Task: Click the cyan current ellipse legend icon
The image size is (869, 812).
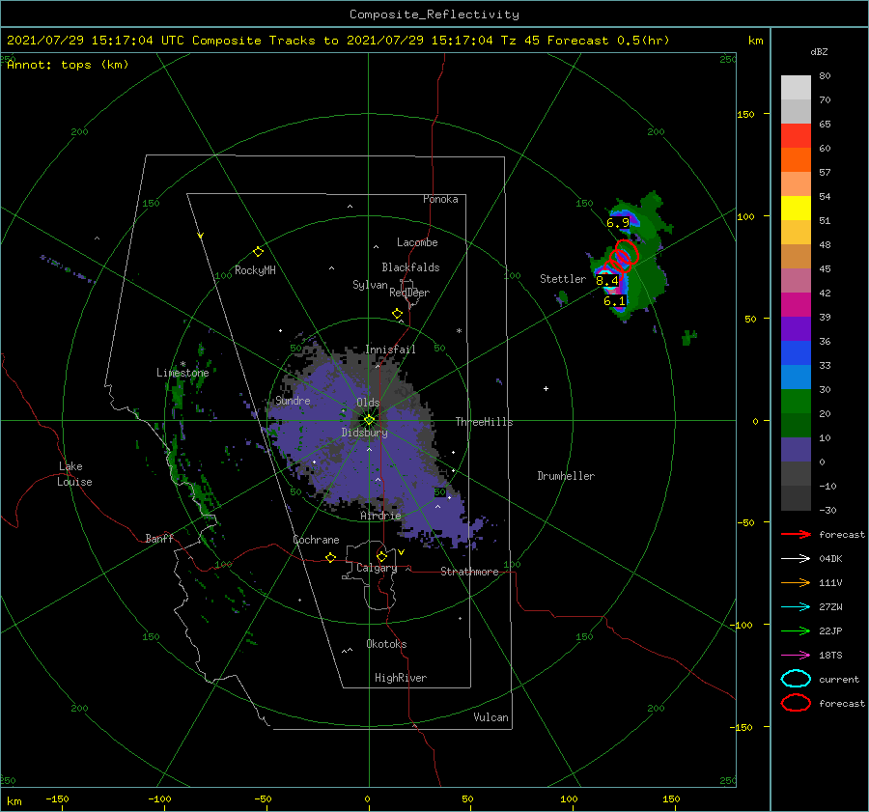Action: pos(796,679)
